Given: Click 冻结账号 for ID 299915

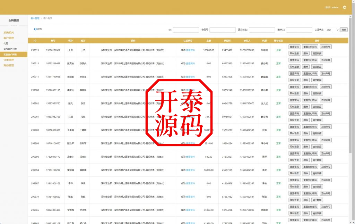Looking at the screenshot, I should click(326, 47).
